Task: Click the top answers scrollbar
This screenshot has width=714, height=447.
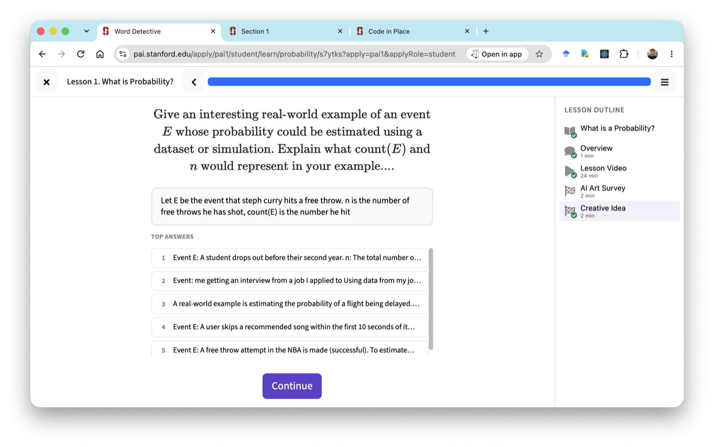Action: pyautogui.click(x=431, y=299)
